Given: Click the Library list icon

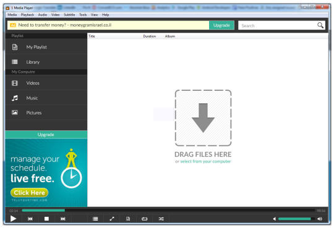Looking at the screenshot, I should tap(15, 62).
